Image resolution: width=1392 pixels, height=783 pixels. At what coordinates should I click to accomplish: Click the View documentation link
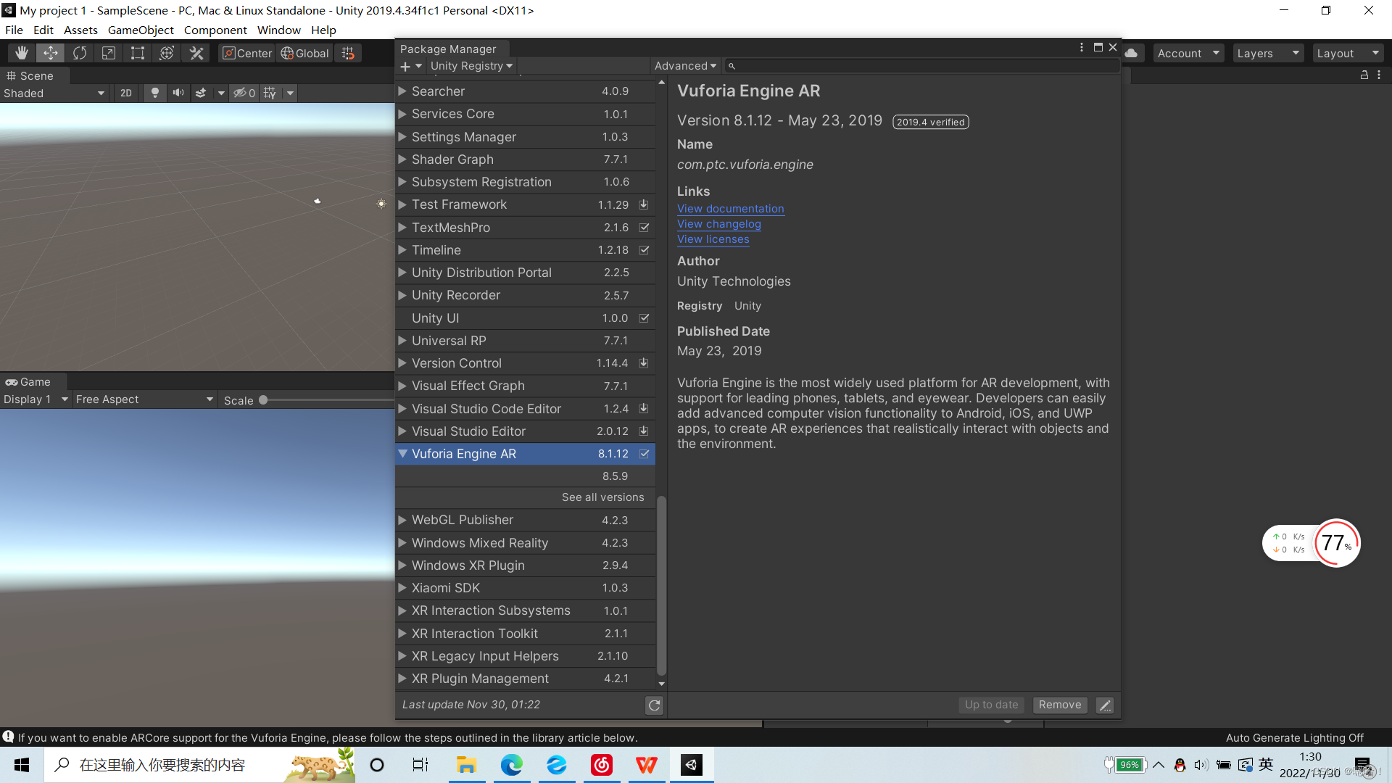point(730,207)
